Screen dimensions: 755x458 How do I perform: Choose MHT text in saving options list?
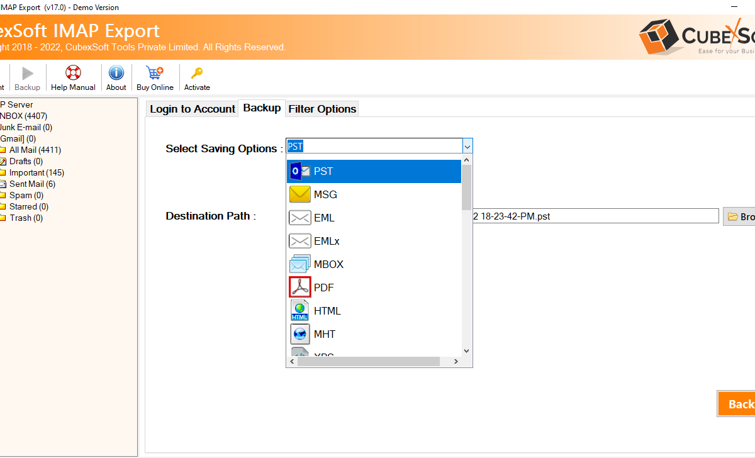(325, 334)
